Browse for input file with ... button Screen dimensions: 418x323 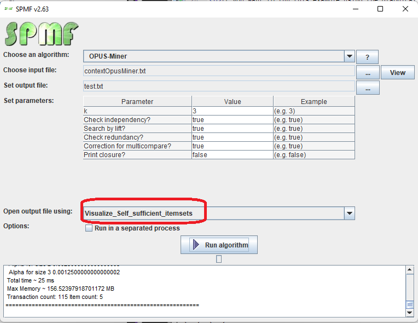pyautogui.click(x=368, y=72)
